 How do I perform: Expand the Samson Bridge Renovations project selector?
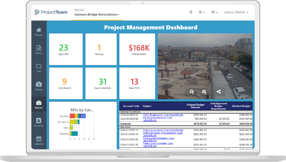tap(97, 14)
